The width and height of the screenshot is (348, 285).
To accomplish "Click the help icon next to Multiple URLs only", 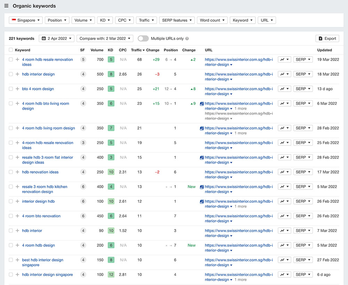I will (x=187, y=39).
